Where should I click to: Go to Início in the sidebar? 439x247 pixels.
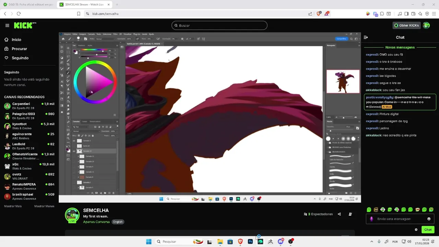pyautogui.click(x=16, y=40)
